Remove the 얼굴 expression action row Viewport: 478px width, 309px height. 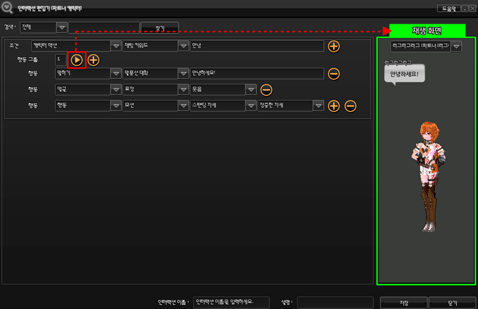click(266, 89)
